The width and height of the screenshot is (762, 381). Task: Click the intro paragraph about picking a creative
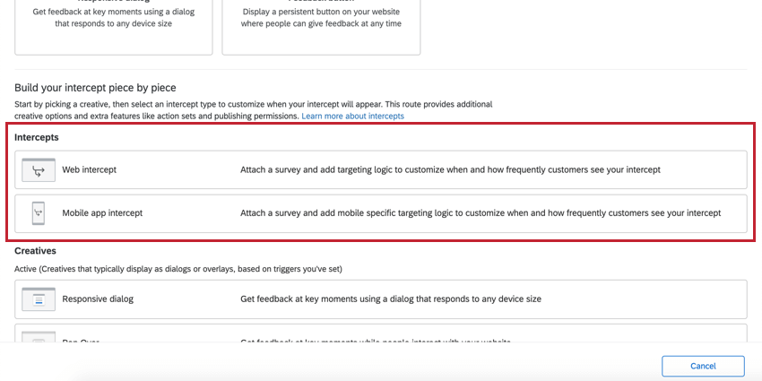(x=253, y=110)
